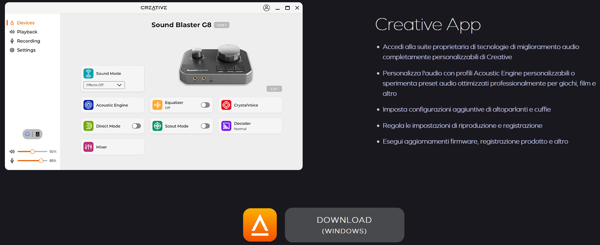
Task: Click the Playback speaker icon in sidebar
Action: [12, 32]
